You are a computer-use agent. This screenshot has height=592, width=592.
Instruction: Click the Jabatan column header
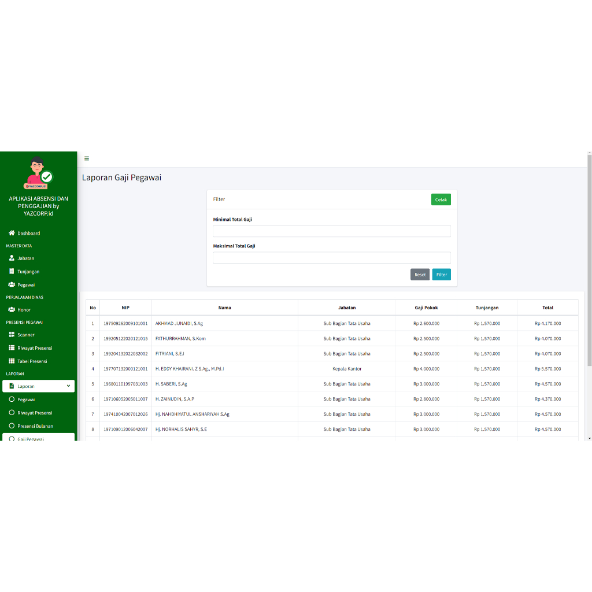tap(347, 308)
